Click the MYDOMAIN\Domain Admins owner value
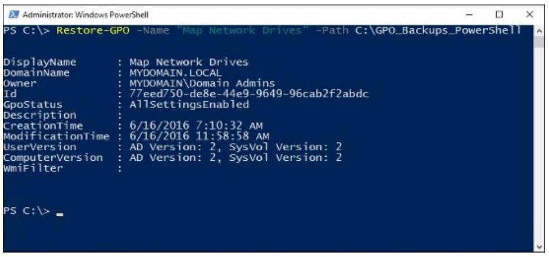The width and height of the screenshot is (549, 257). 202,83
